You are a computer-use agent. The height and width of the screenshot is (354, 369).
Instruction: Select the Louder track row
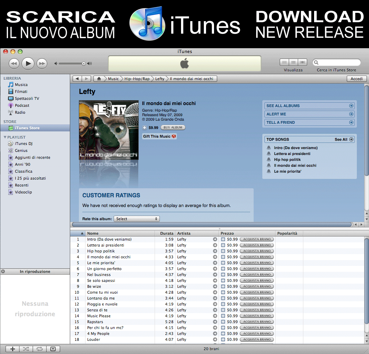pos(217,339)
